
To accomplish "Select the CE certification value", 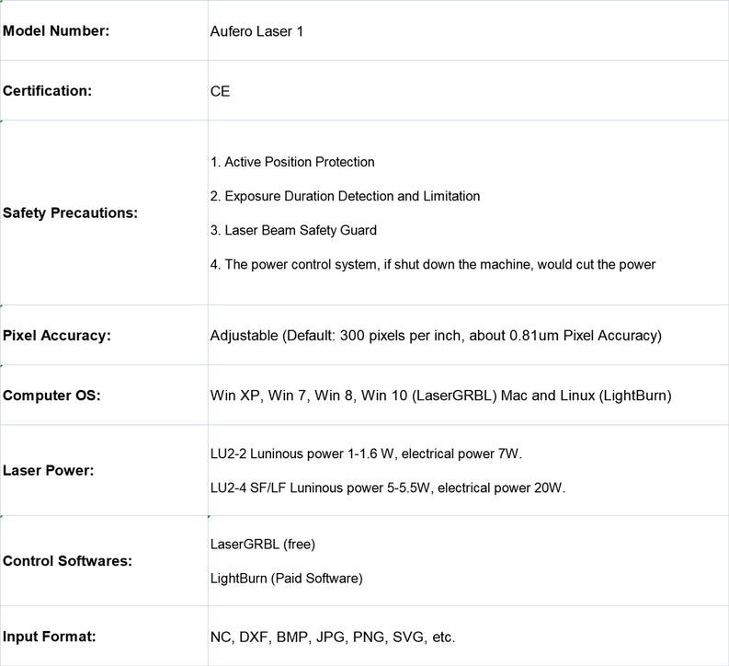I will [221, 91].
